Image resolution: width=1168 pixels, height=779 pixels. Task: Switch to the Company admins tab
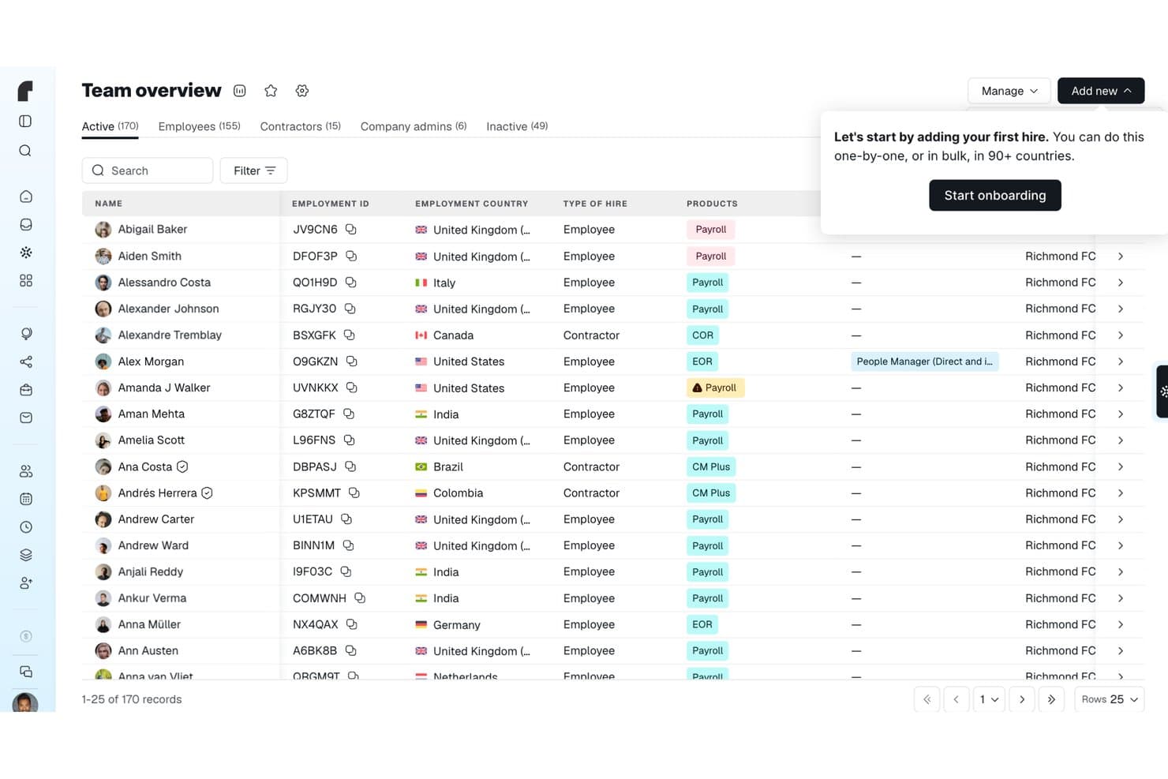(x=414, y=126)
